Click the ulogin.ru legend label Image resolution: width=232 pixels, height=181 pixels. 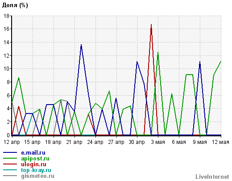[x=33, y=164]
